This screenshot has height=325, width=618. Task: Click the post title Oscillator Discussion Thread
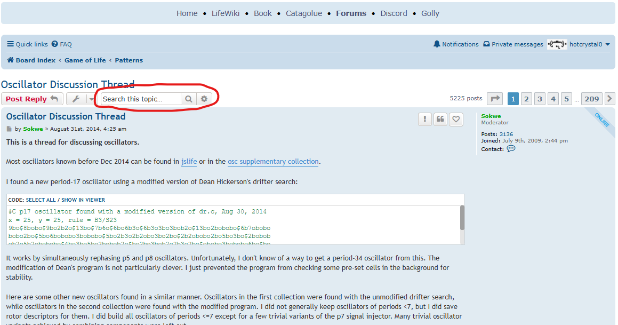(66, 116)
